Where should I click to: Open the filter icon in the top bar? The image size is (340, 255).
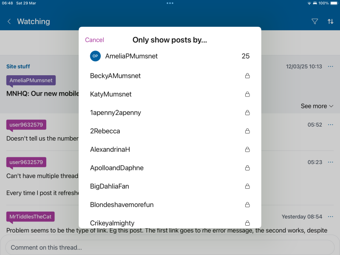[314, 21]
